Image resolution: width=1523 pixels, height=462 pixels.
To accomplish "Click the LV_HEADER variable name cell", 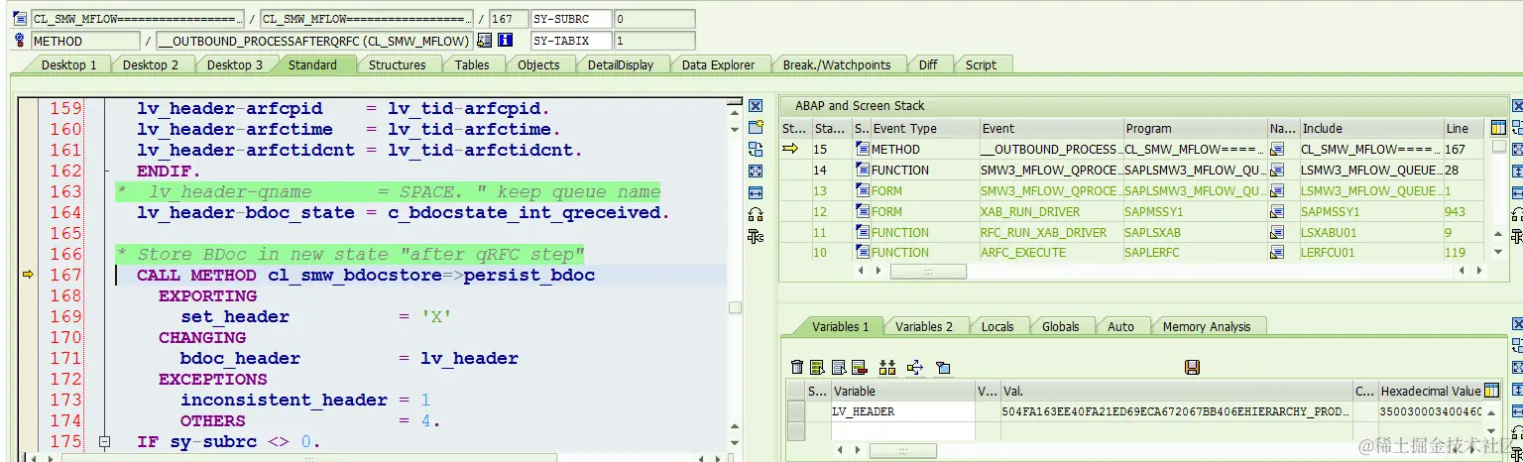I will (902, 411).
